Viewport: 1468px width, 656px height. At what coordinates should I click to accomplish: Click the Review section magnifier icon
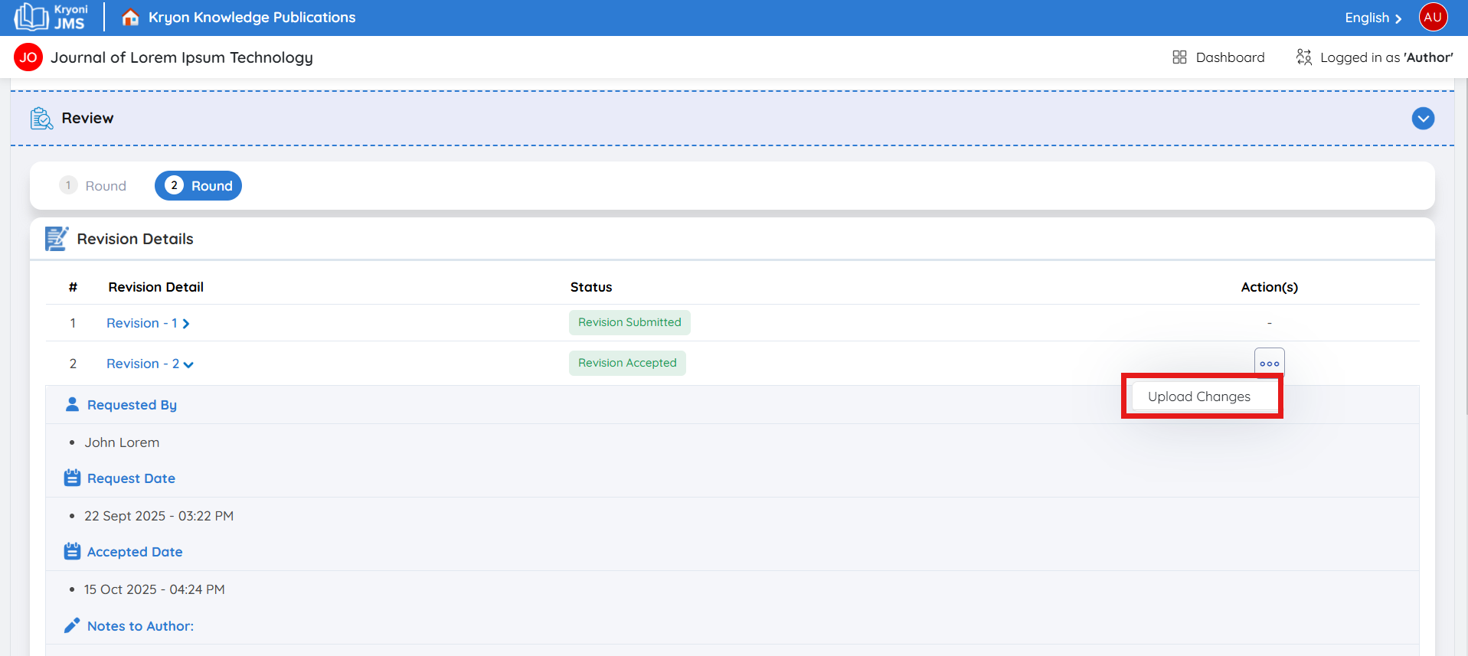[x=41, y=119]
